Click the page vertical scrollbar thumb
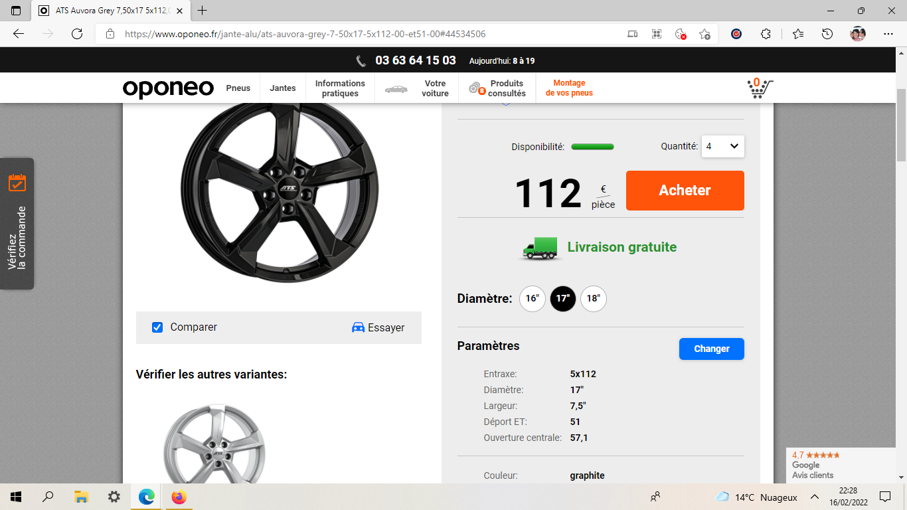 click(x=901, y=125)
